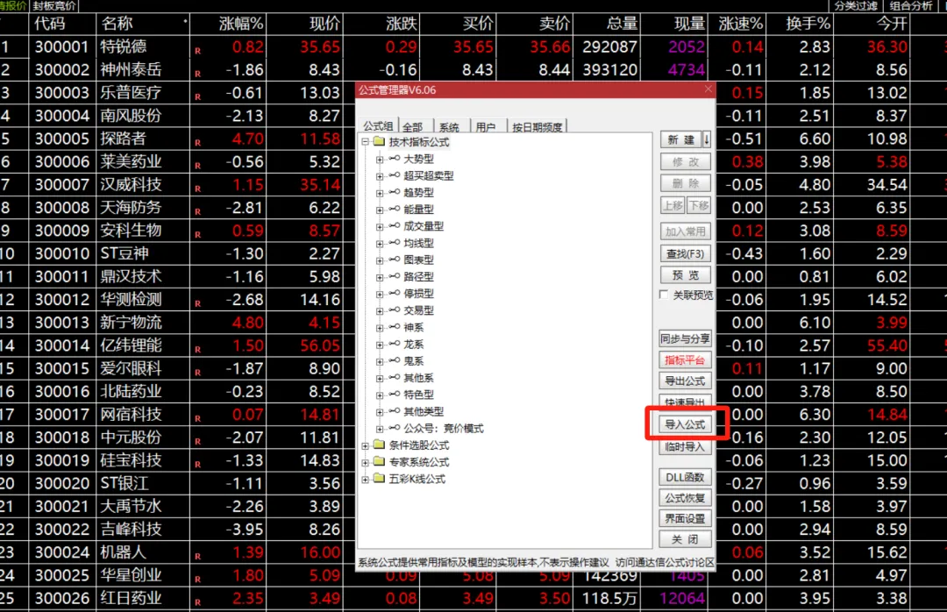Click stock name 机器人 in the list

click(x=124, y=552)
